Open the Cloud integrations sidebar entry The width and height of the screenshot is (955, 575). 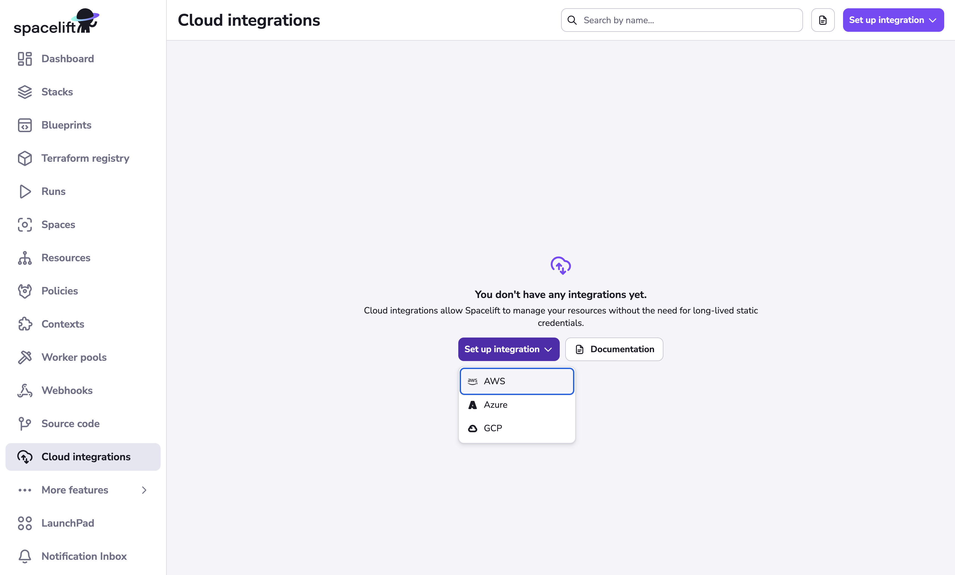pos(86,456)
